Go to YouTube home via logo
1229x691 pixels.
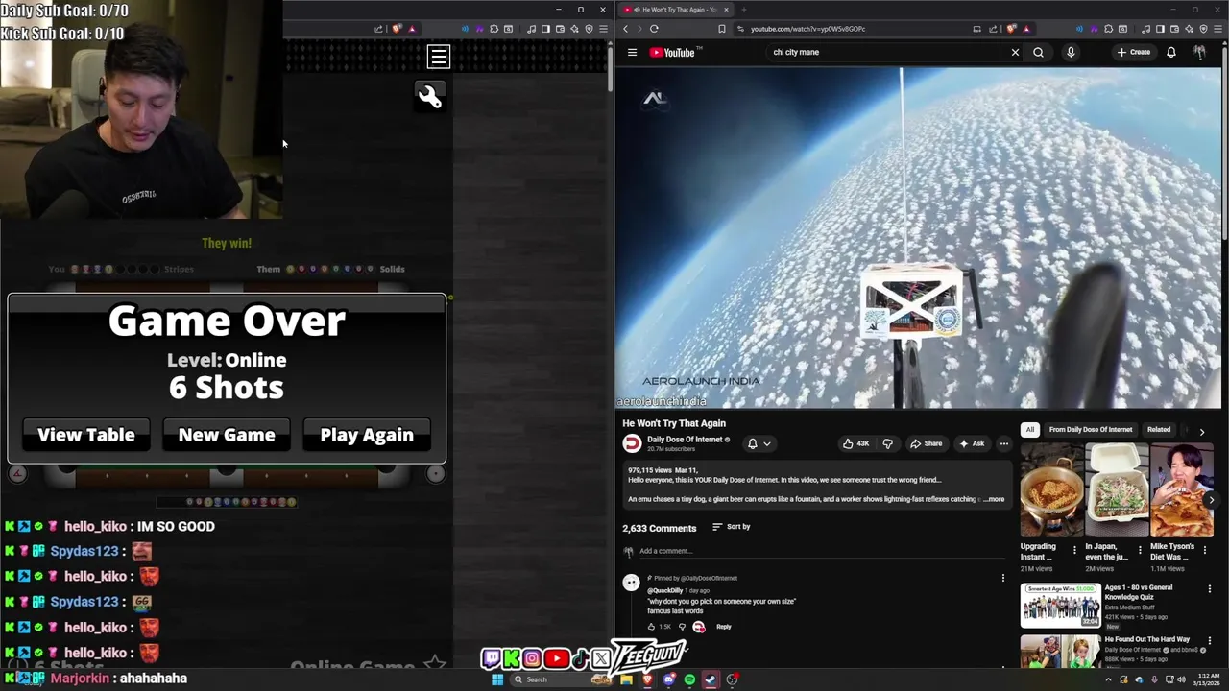(672, 52)
